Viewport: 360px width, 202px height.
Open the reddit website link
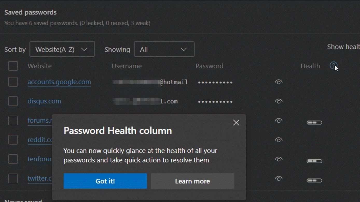[x=40, y=140]
